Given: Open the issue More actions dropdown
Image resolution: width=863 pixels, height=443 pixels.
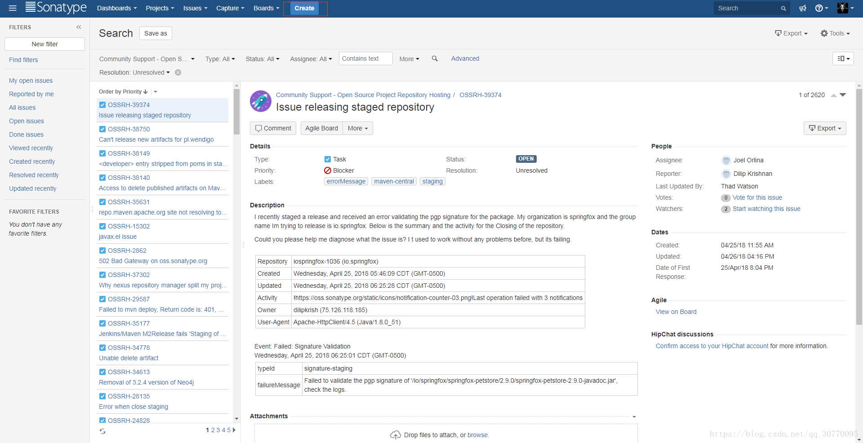Looking at the screenshot, I should pyautogui.click(x=358, y=128).
